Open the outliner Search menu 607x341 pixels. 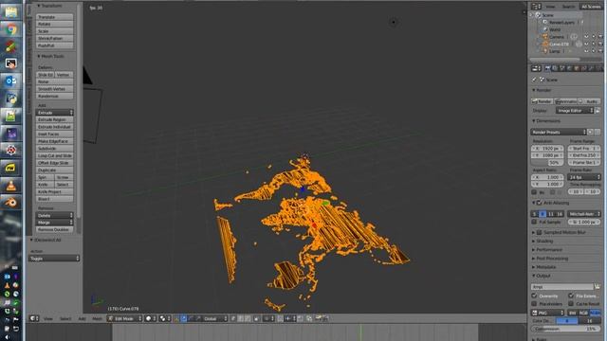568,7
